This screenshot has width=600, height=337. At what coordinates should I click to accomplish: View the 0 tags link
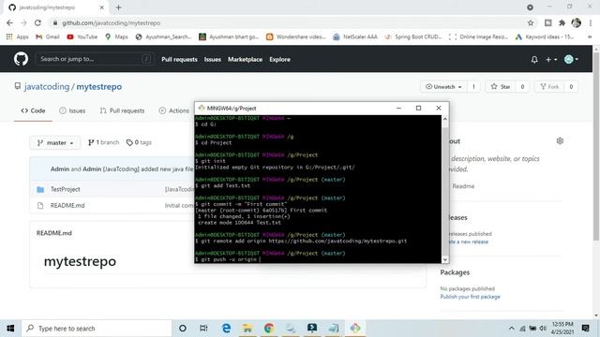[x=139, y=142]
